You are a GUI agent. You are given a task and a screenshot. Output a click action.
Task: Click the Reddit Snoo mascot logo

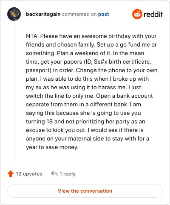pos(137,14)
